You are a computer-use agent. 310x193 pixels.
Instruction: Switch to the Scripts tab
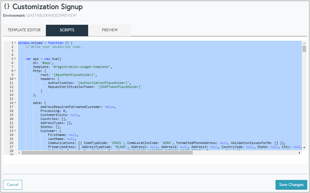[x=67, y=30]
